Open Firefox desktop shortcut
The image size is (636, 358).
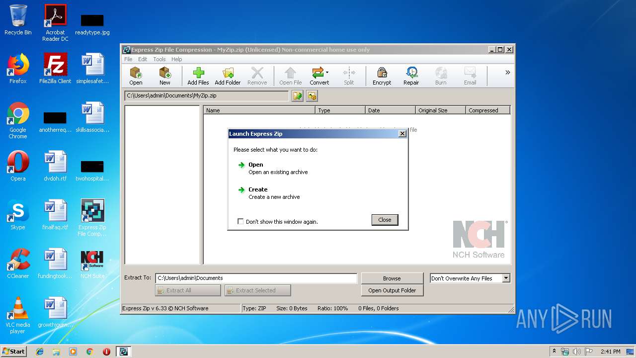coord(18,69)
